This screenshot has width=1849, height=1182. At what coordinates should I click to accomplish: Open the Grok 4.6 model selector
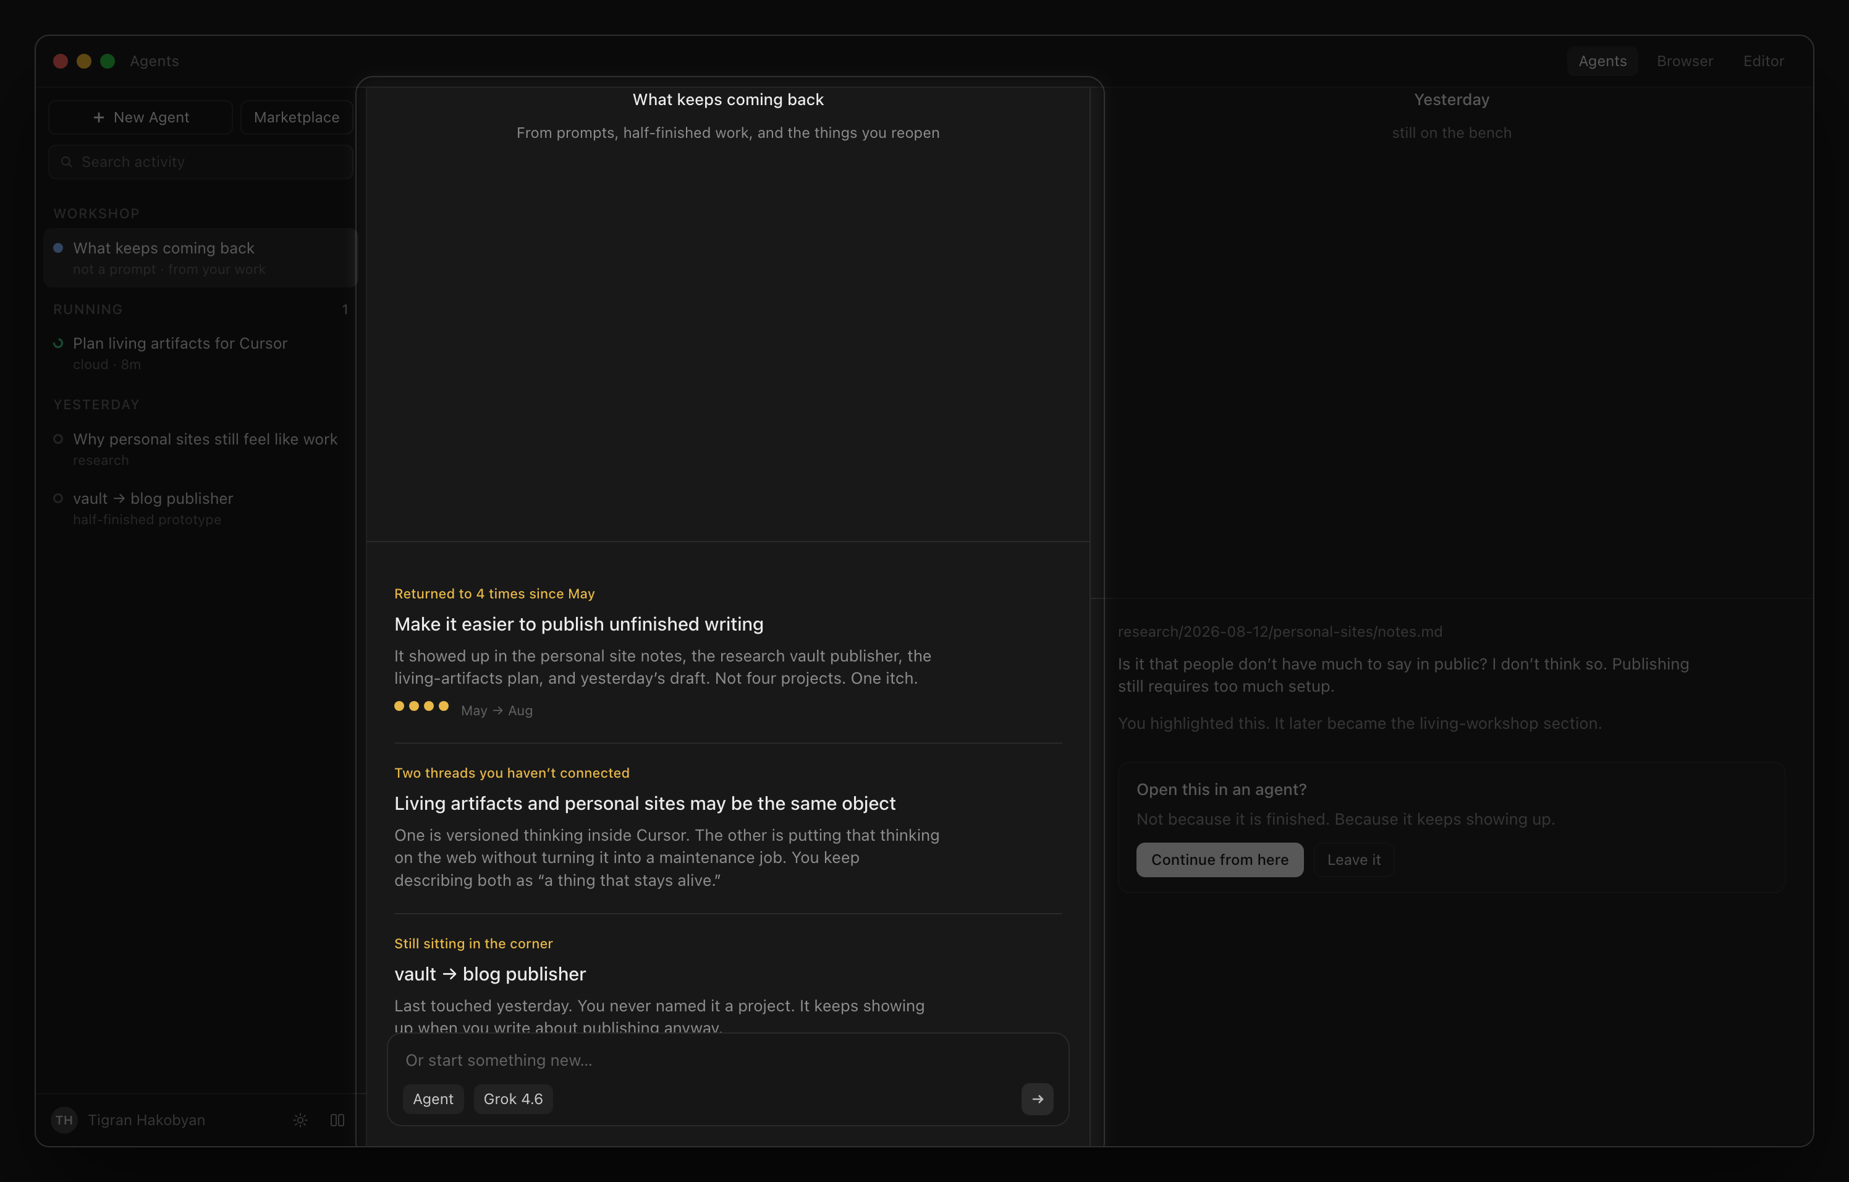(513, 1099)
